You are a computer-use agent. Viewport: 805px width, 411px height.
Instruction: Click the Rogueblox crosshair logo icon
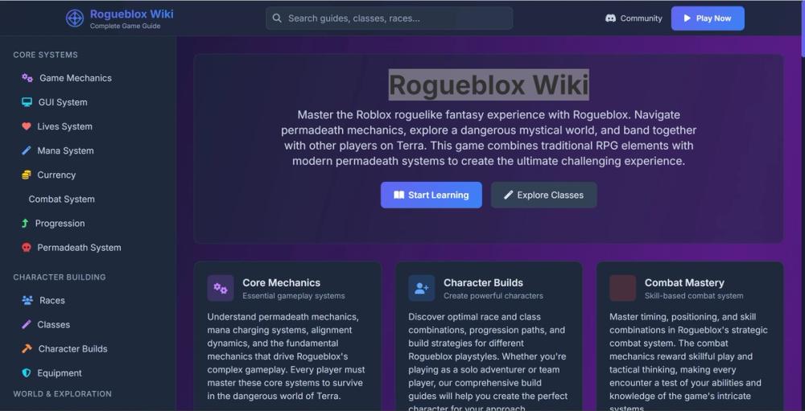(x=75, y=18)
